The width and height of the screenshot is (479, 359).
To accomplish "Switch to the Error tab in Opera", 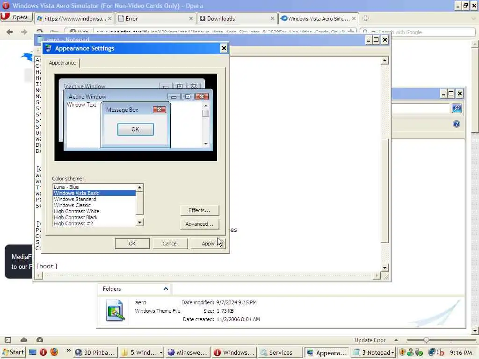I will pyautogui.click(x=156, y=19).
